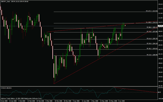Click the 202.70 price axis value
163x102 pixels.
point(160,50)
